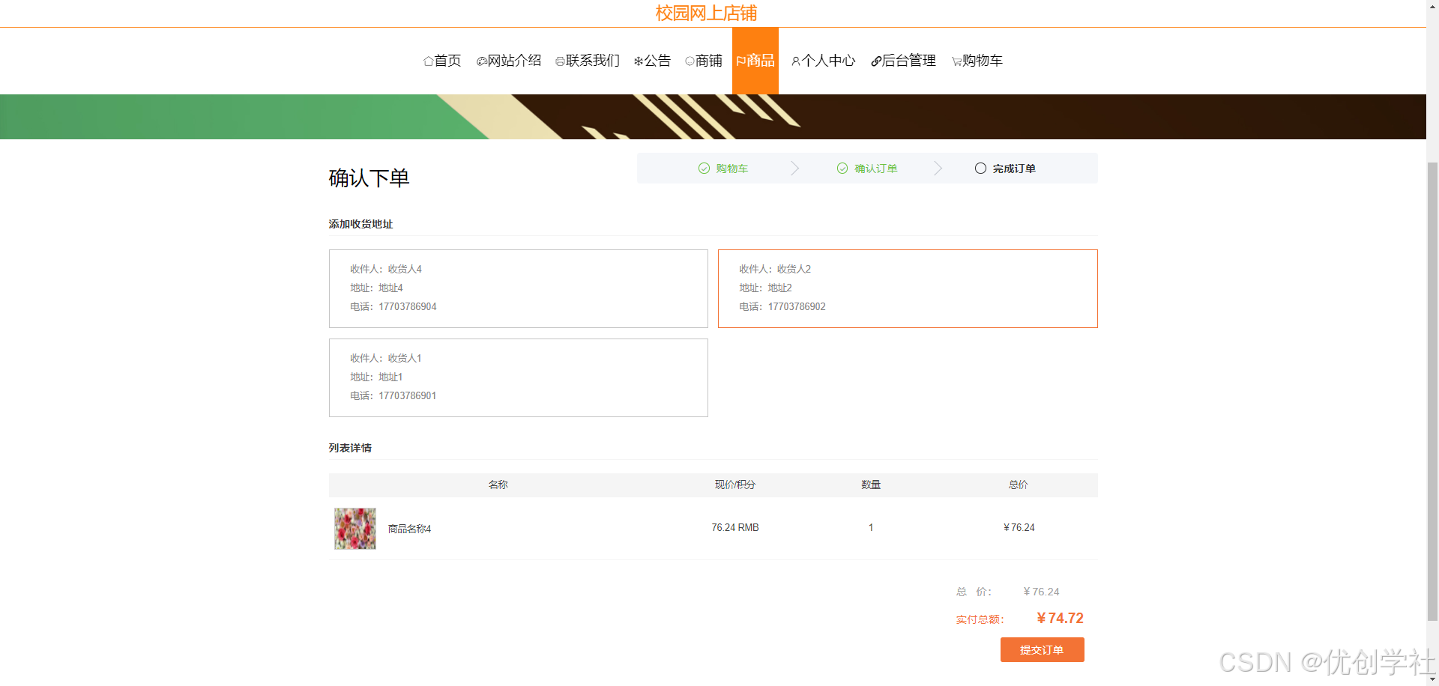Image resolution: width=1439 pixels, height=686 pixels.
Task: Click the person icon beside 个人中心
Action: [x=795, y=61]
